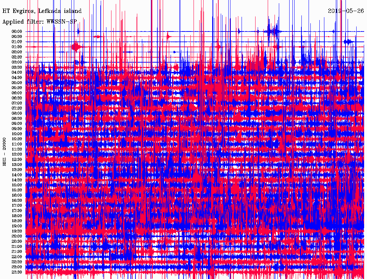Select the 16:00 time label
Image resolution: width=367 pixels, height=279 pixels.
(17, 195)
